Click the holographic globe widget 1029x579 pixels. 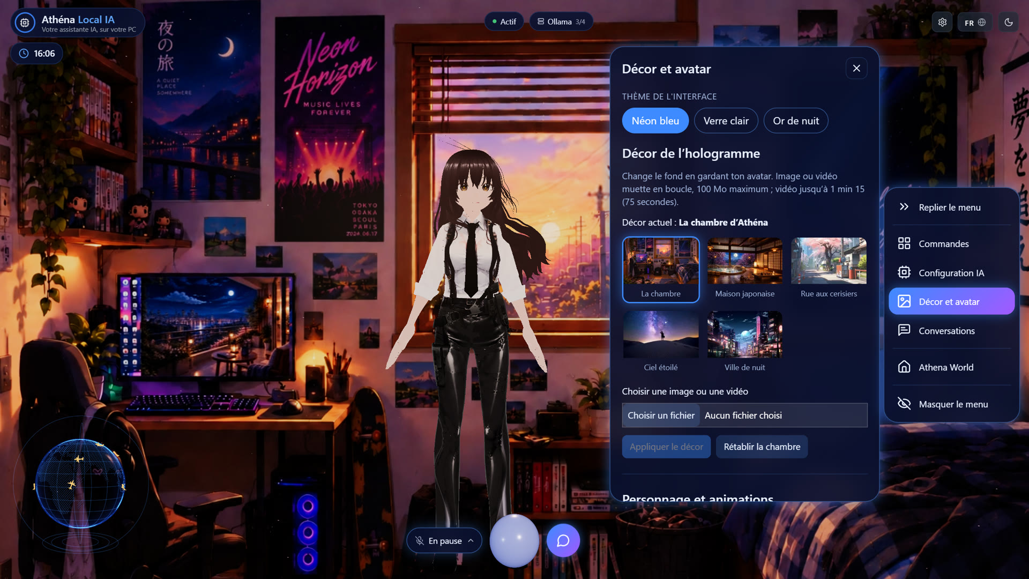click(x=80, y=484)
